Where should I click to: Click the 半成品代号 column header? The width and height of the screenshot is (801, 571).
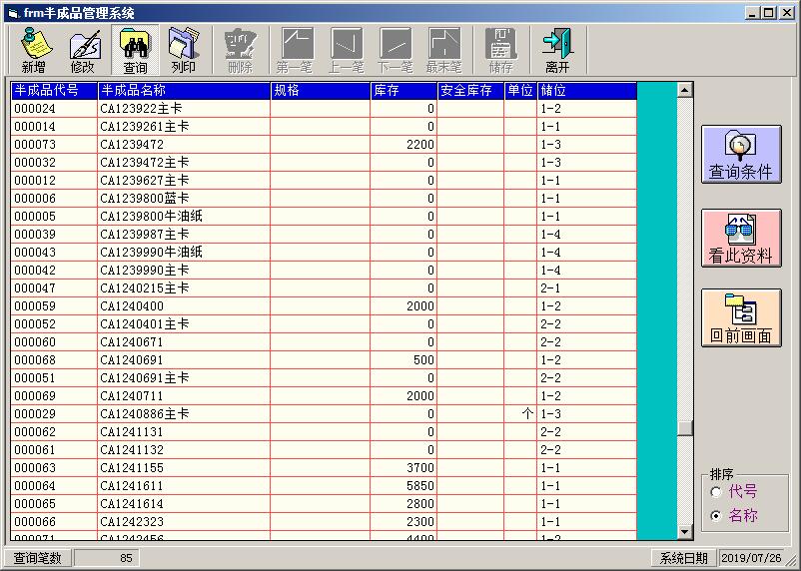[54, 91]
